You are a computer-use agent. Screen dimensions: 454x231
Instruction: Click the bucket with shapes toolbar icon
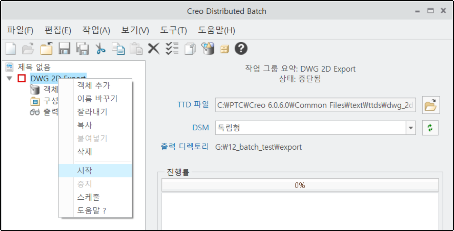pyautogui.click(x=208, y=49)
